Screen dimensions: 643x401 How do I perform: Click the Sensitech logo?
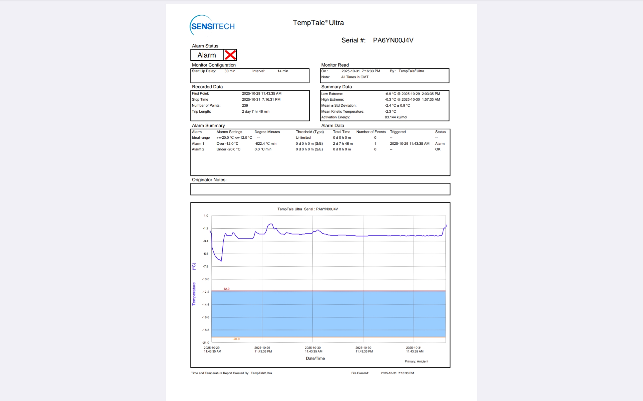[x=212, y=26]
